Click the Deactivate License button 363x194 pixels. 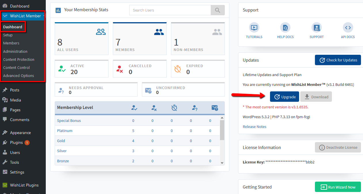click(x=338, y=147)
